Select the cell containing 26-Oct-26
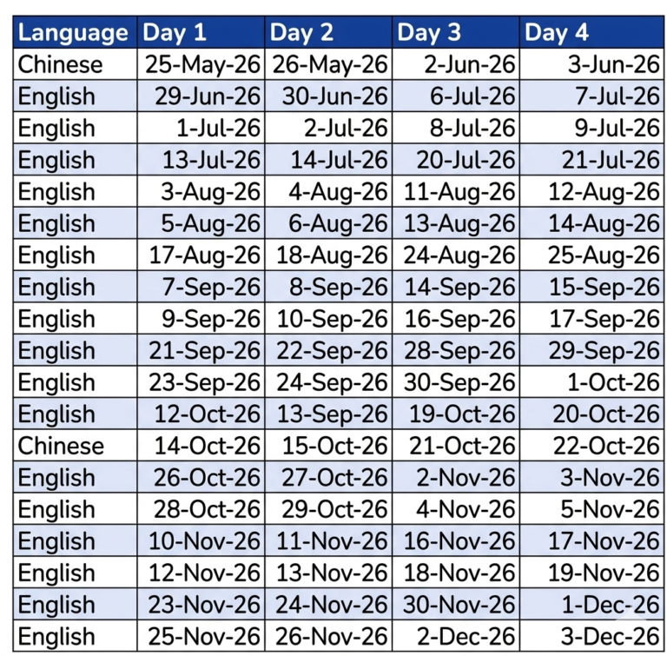667x656 pixels. click(x=201, y=477)
